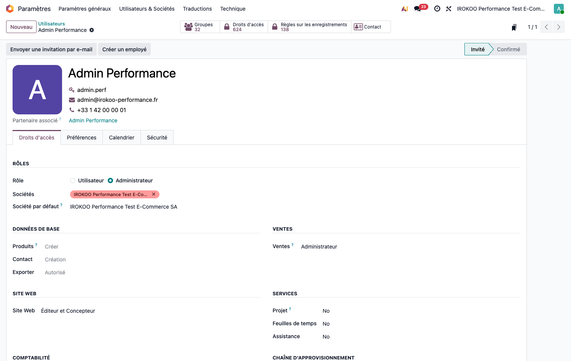Viewport: 571px width, 361px height.
Task: Open the Site Web access dropdown
Action: coord(150,311)
